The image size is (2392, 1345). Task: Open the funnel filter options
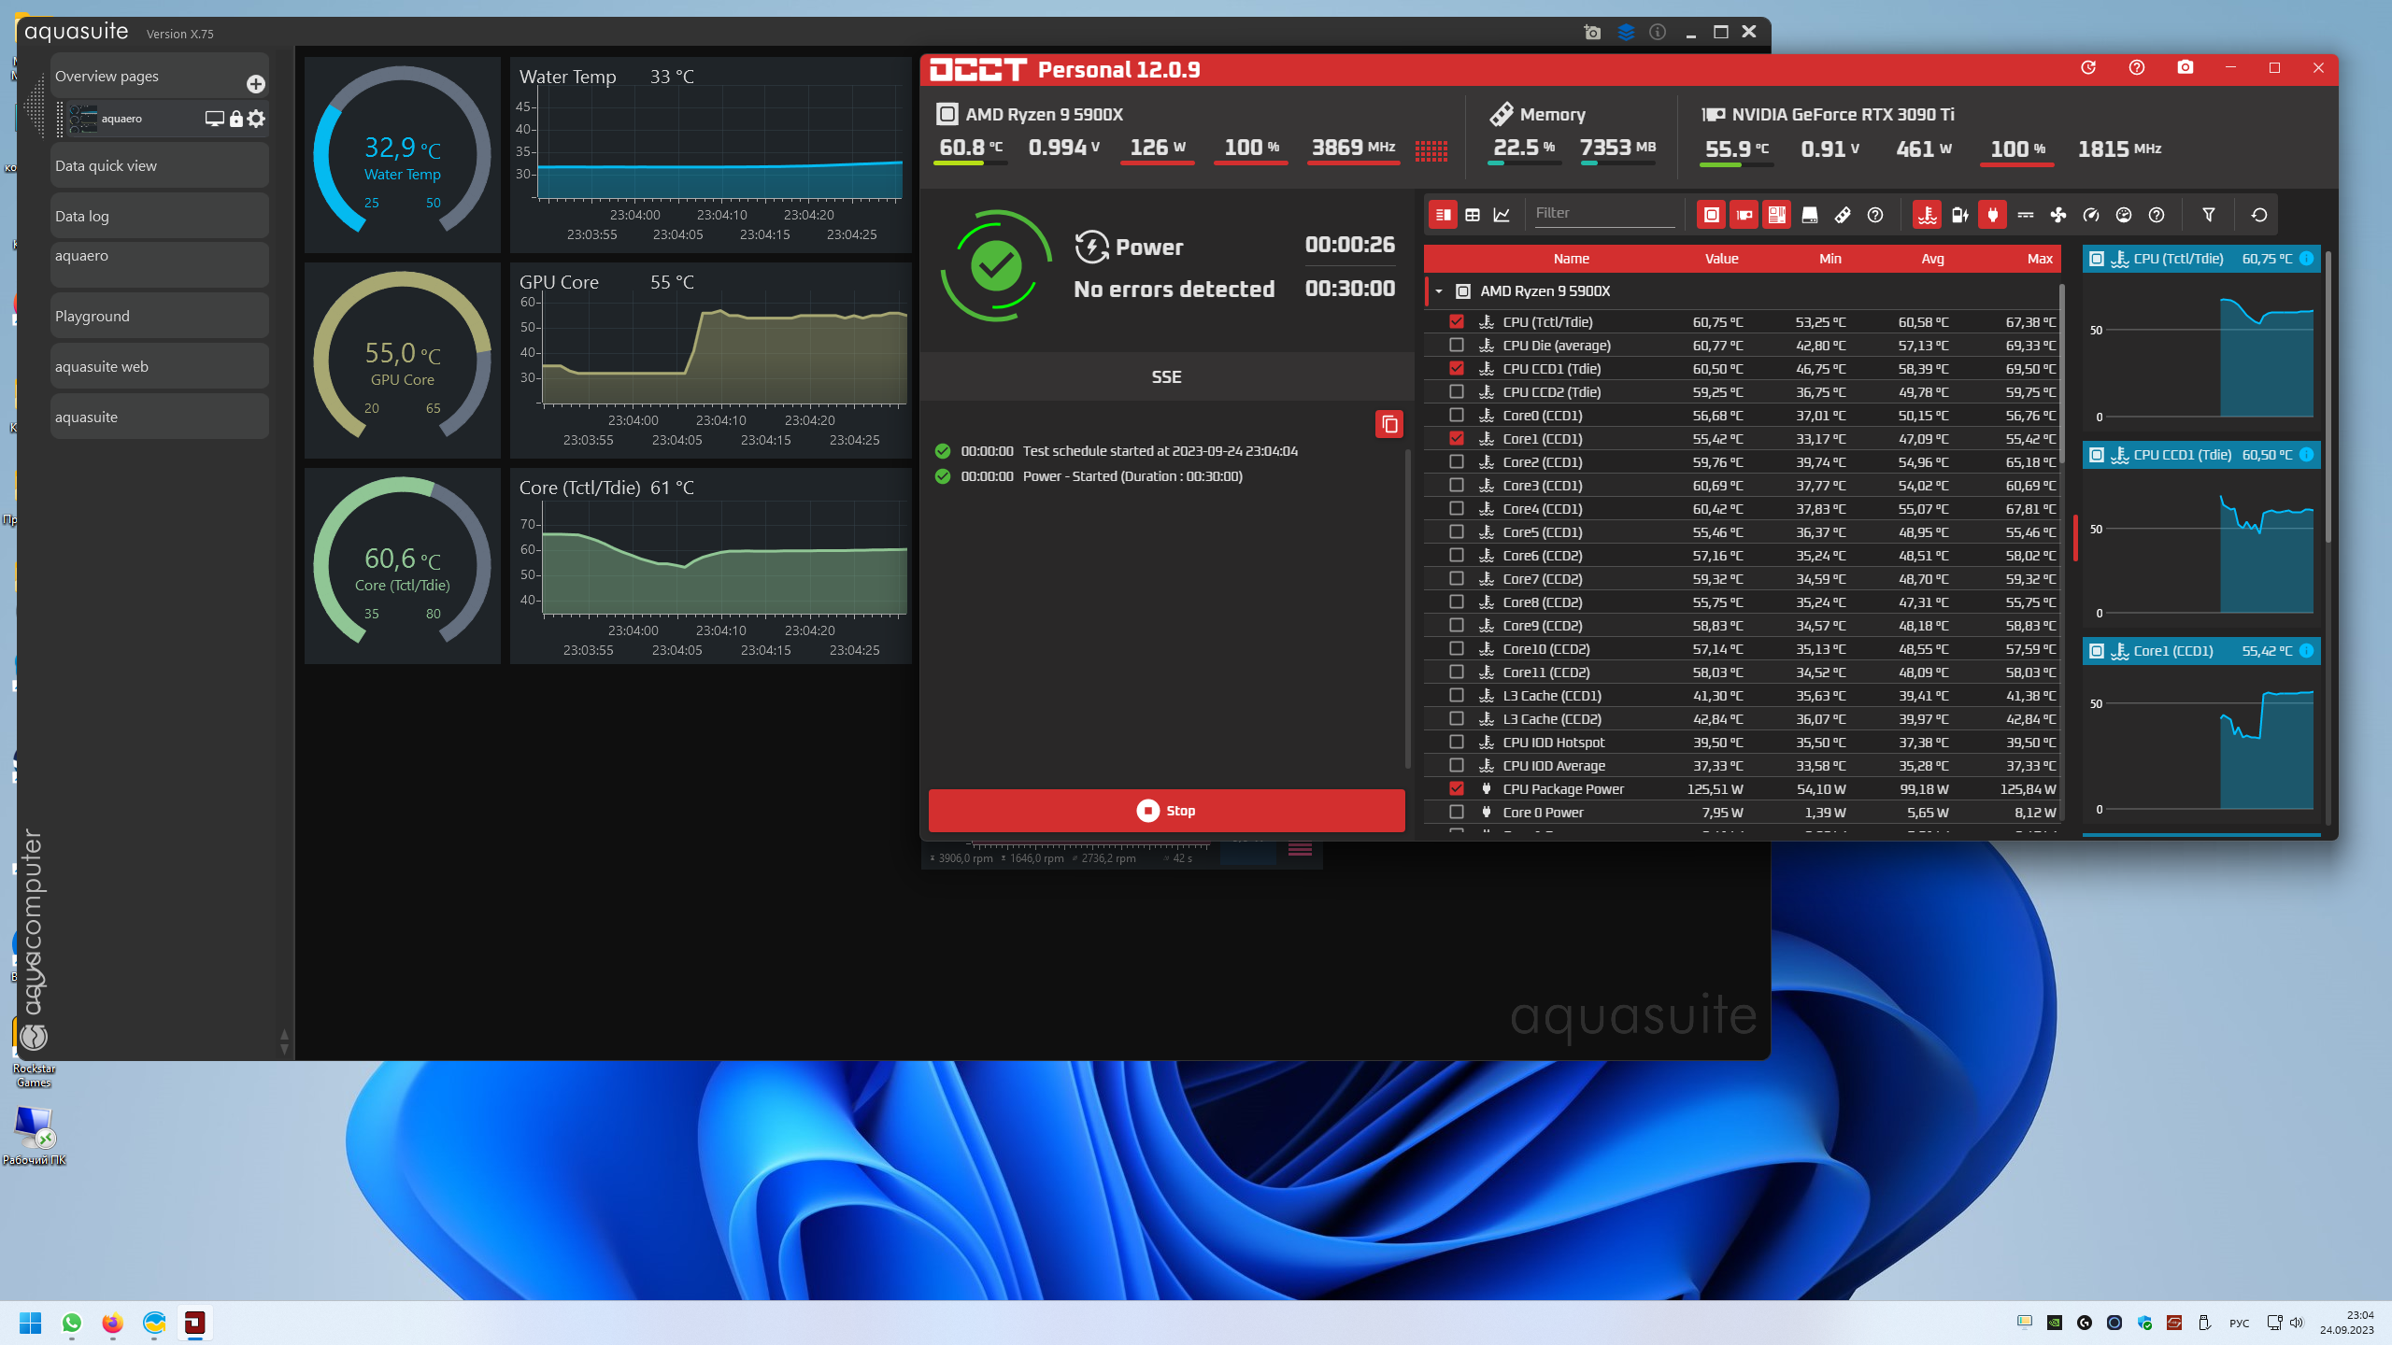click(2208, 215)
